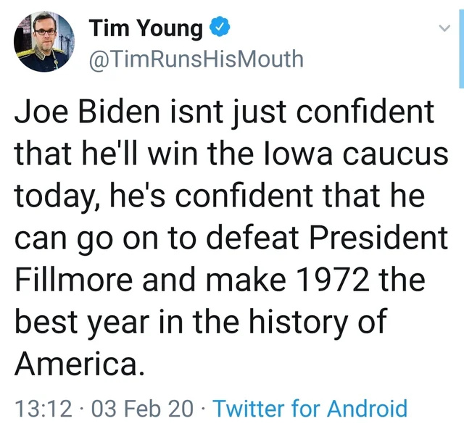464x434 pixels.
Task: Click the word "defeat" in the tweet
Action: [x=252, y=238]
